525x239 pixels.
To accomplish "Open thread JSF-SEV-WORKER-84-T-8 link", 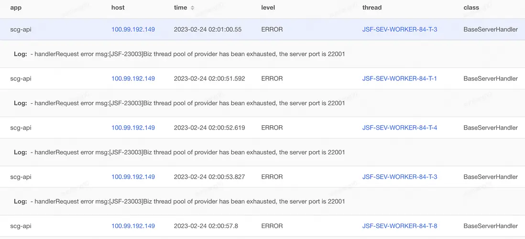I will click(399, 226).
